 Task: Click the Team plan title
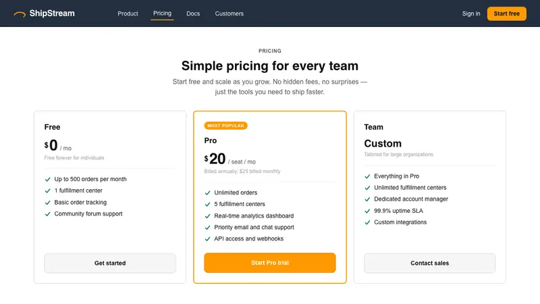coord(374,127)
